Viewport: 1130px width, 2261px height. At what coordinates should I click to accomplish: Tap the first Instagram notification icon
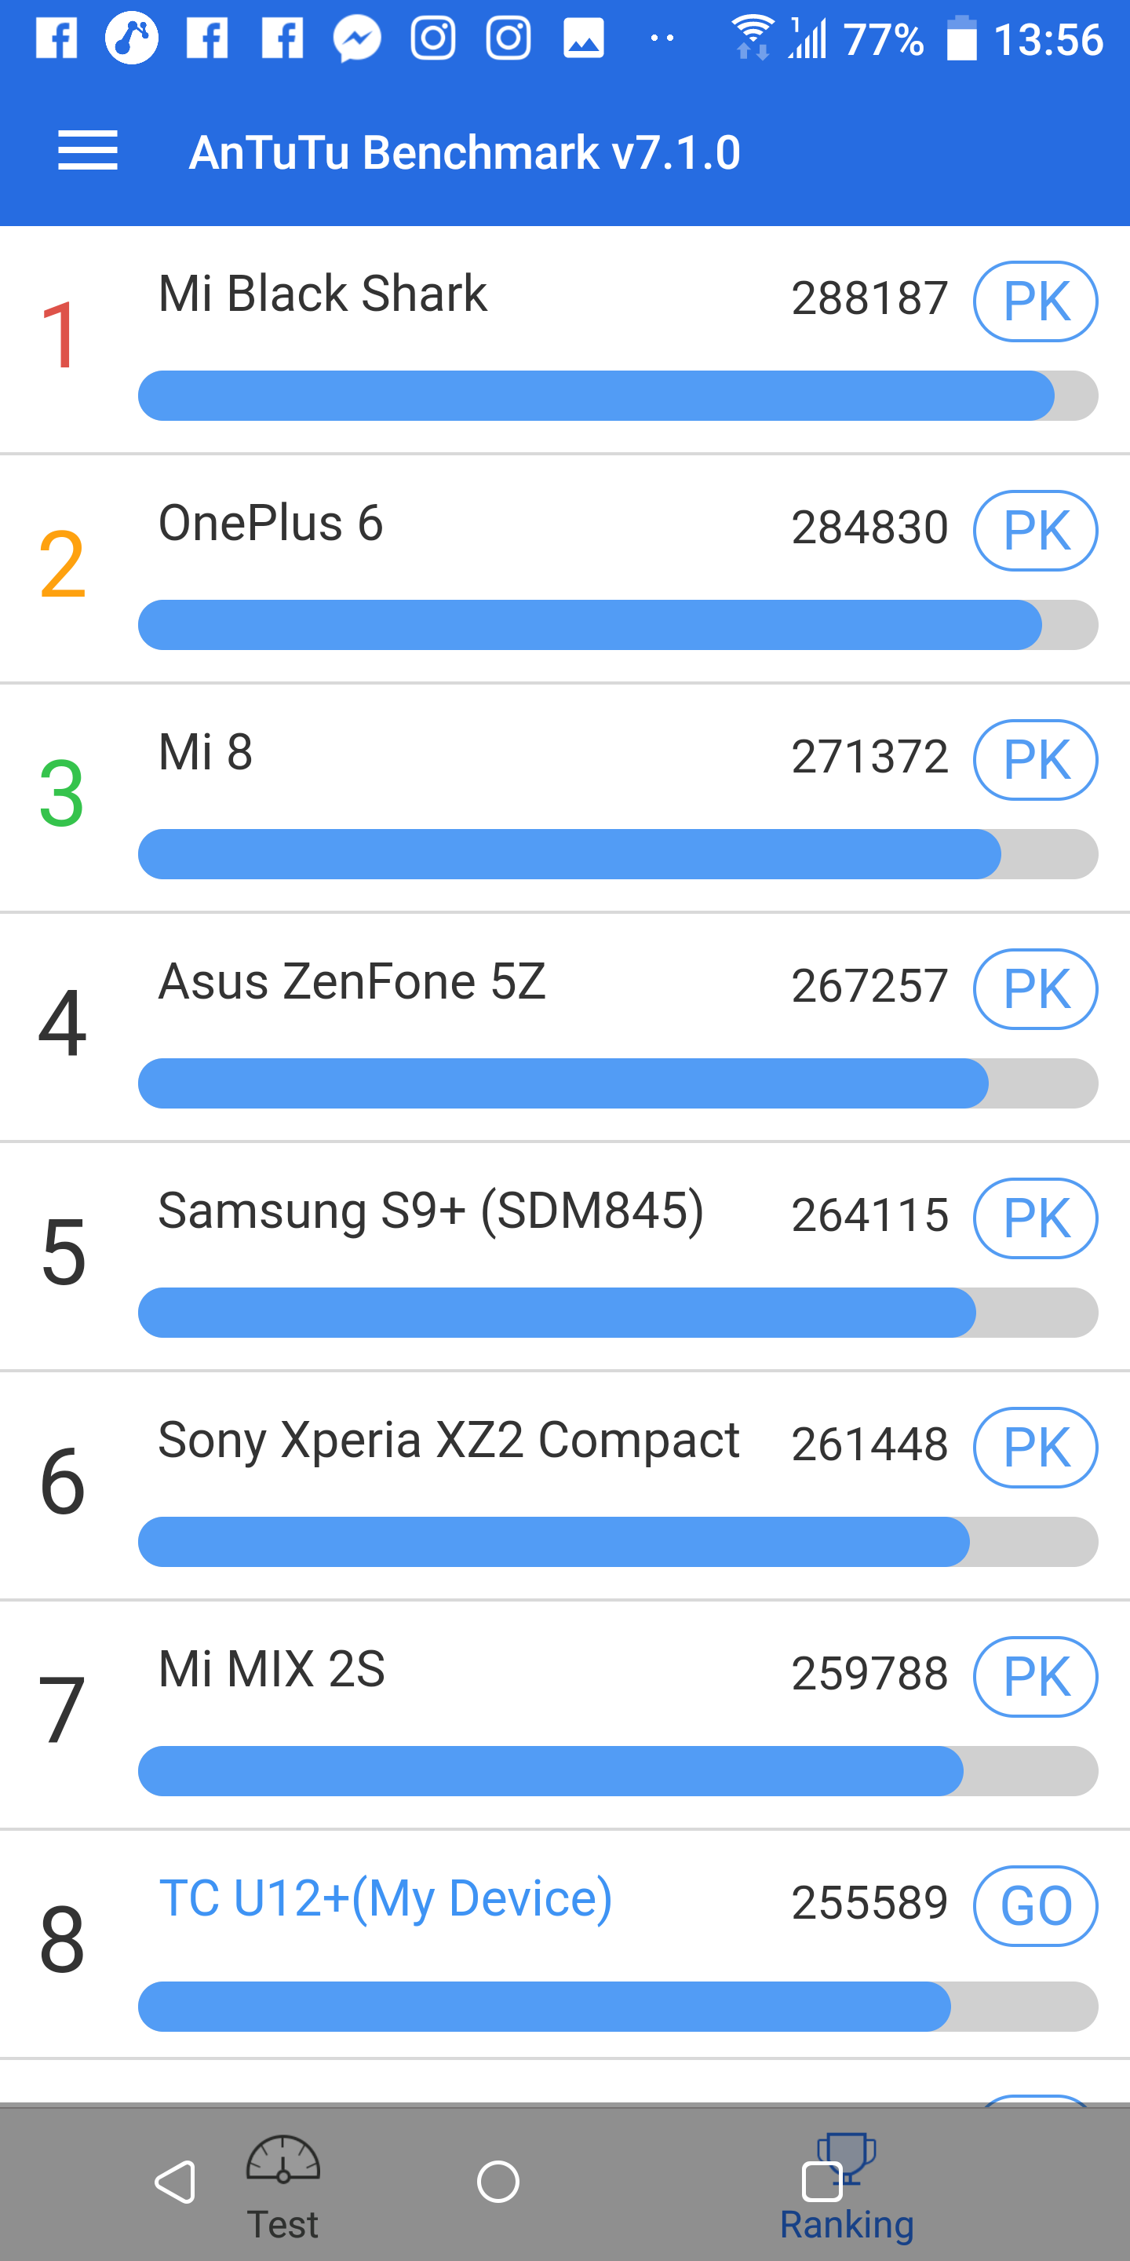coord(433,39)
